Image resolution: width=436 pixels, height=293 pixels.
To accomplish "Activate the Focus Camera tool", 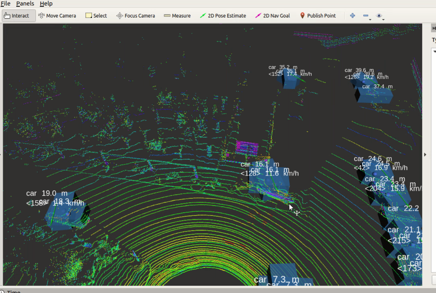I will click(x=136, y=16).
